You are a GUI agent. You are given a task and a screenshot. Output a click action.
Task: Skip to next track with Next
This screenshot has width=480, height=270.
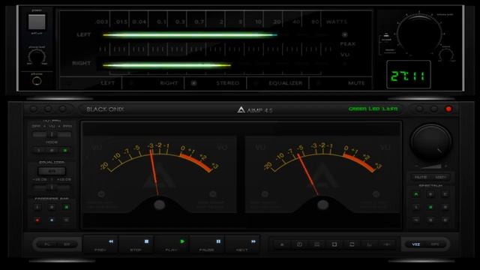243,244
